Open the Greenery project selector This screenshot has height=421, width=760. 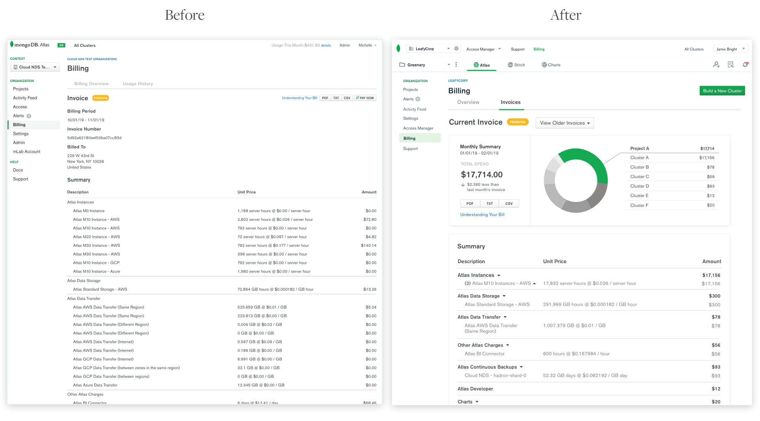click(x=425, y=64)
